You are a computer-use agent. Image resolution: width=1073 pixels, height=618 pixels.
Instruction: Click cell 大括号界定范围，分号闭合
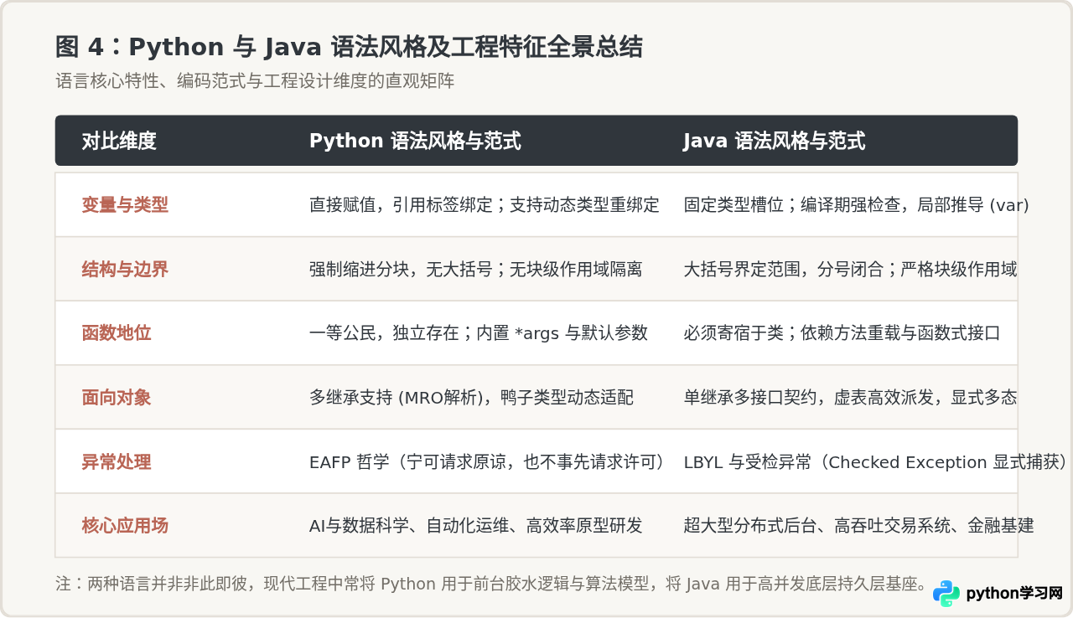point(850,269)
